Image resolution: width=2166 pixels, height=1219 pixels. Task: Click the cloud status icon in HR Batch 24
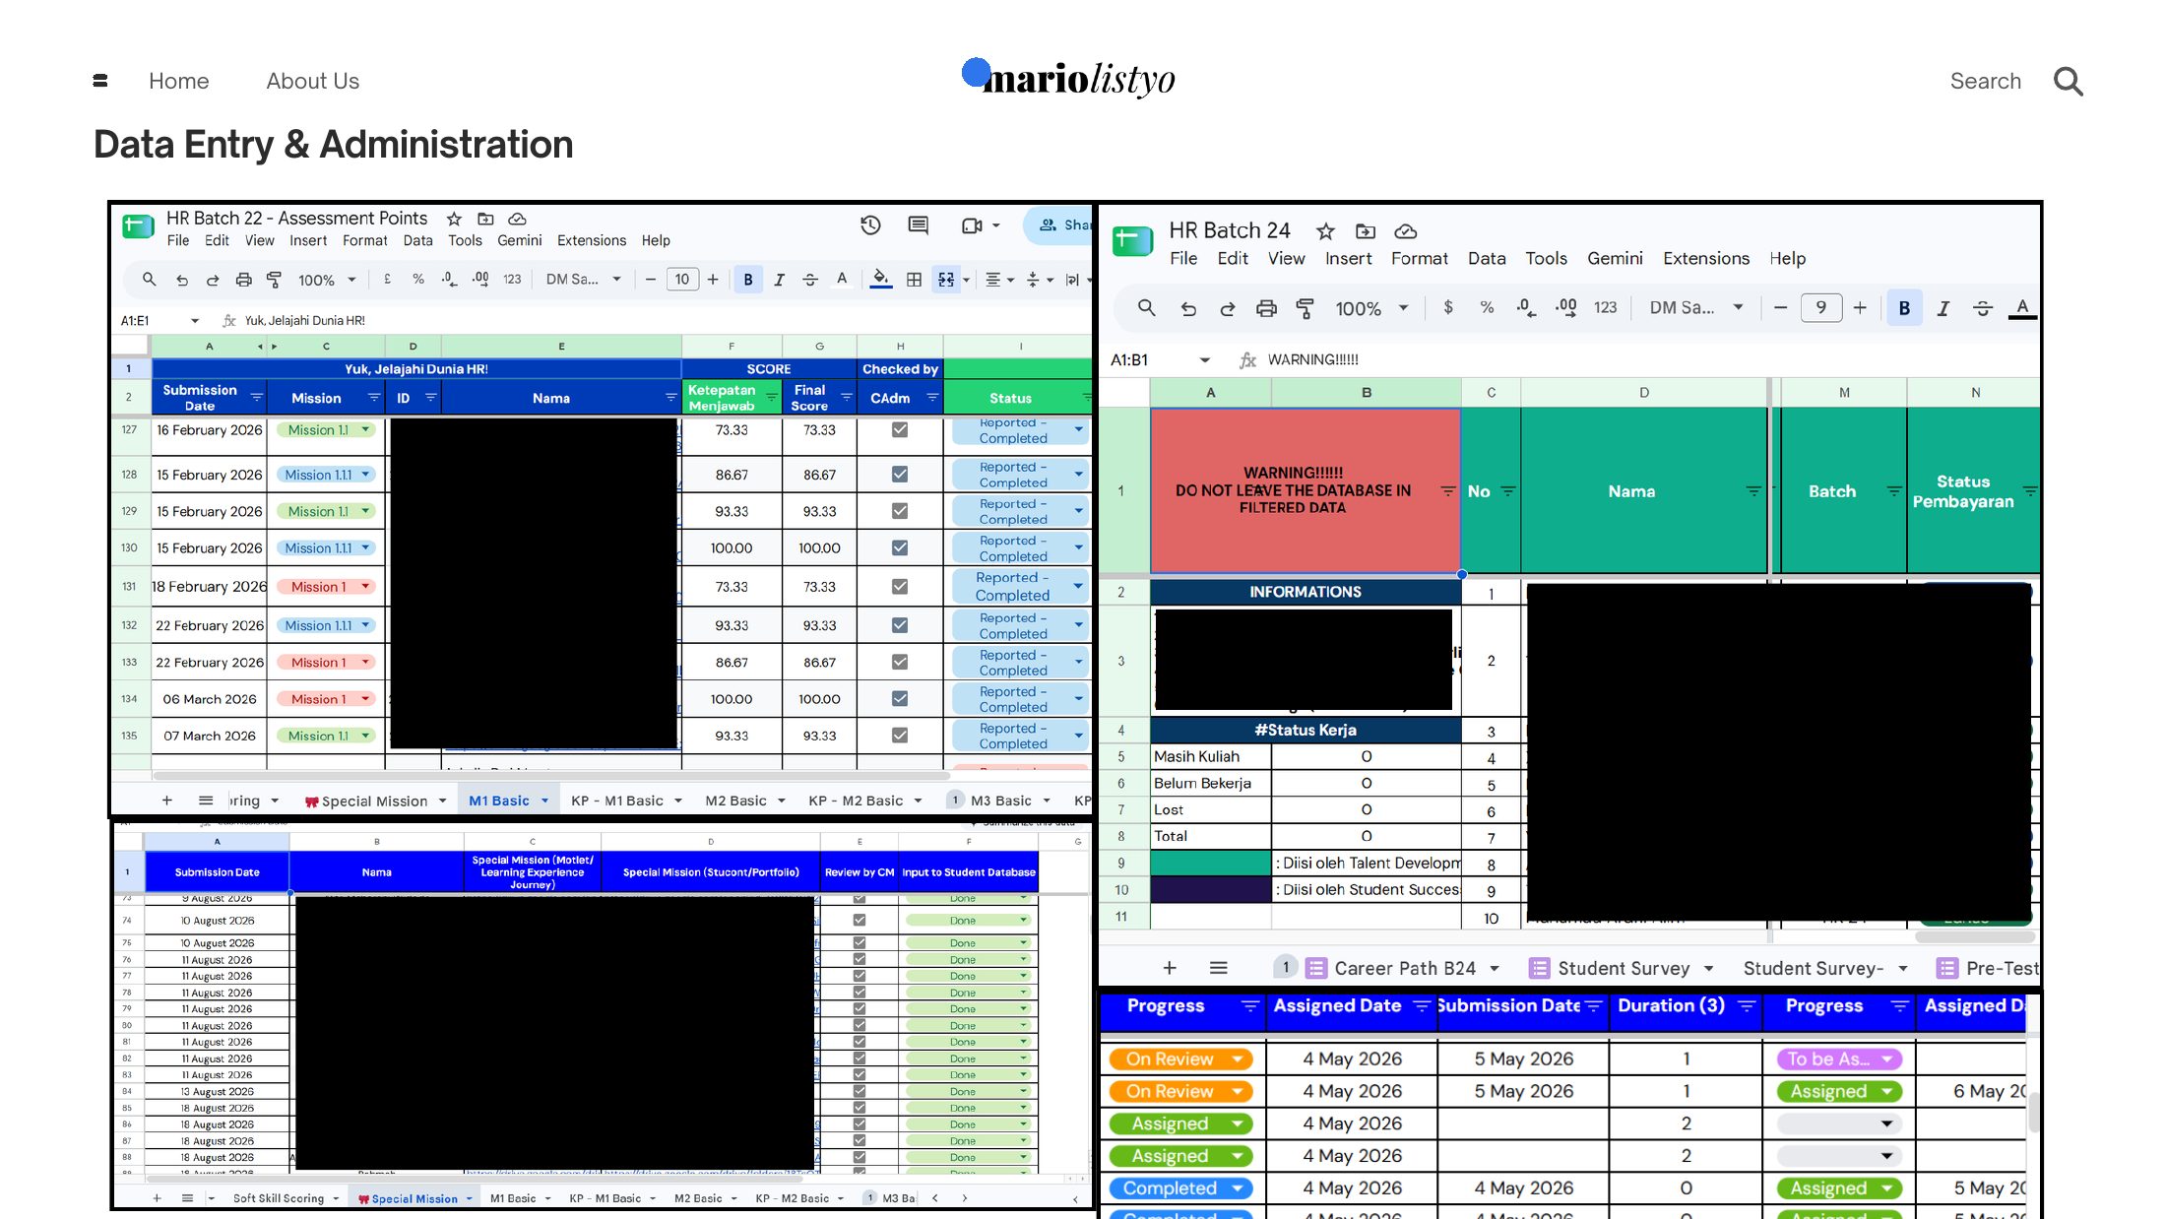[x=1406, y=231]
